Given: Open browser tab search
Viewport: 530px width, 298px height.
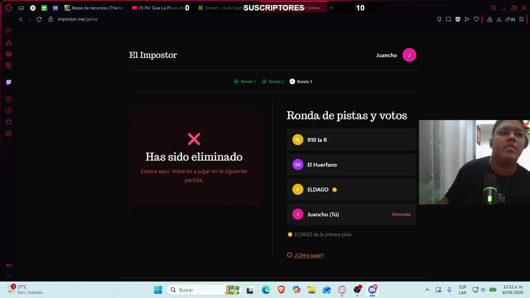Looking at the screenshot, I should [494, 8].
